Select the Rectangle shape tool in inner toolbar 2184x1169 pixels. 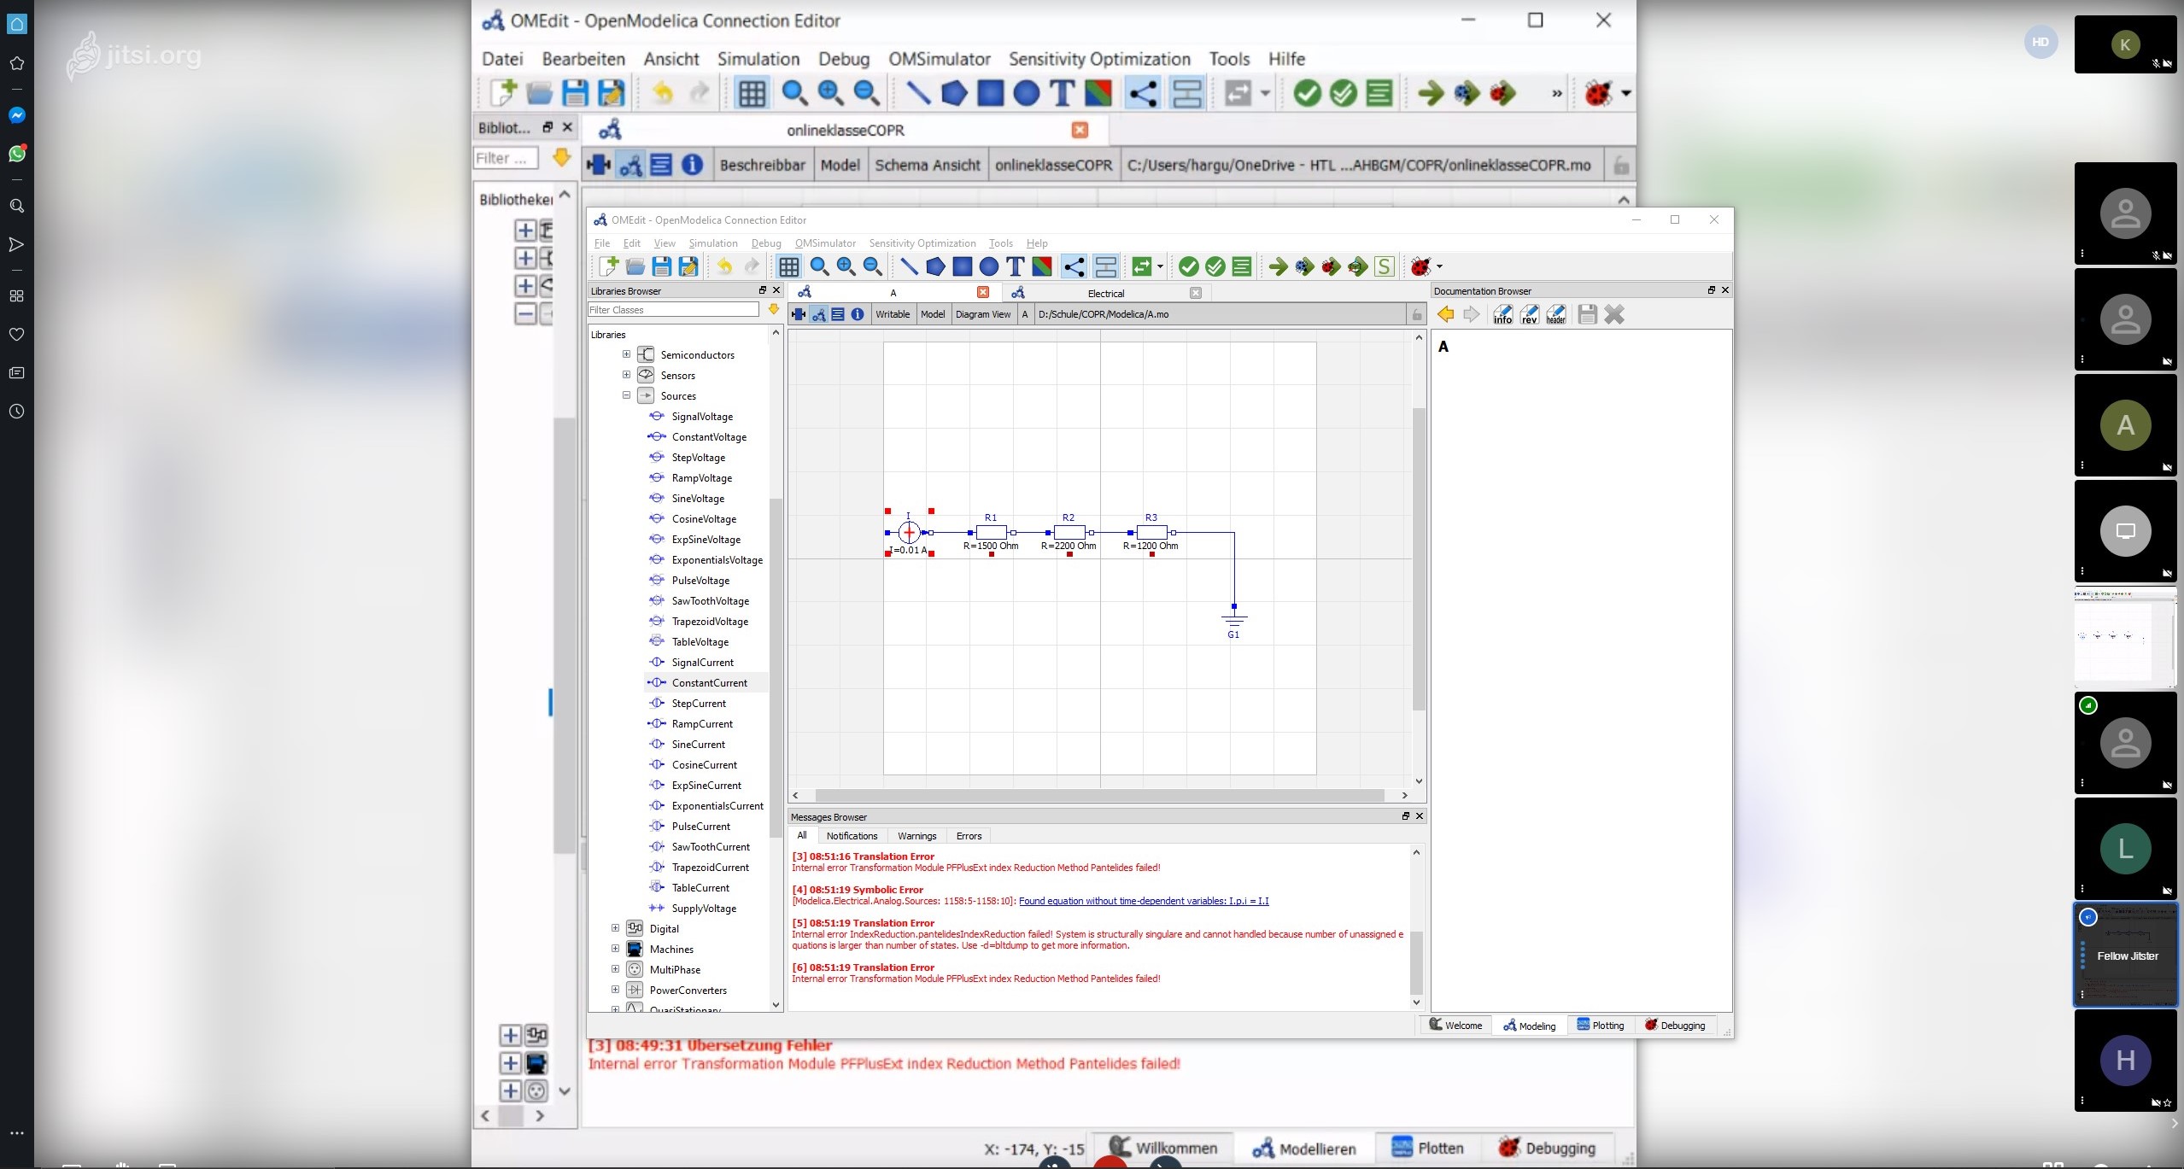pos(962,267)
